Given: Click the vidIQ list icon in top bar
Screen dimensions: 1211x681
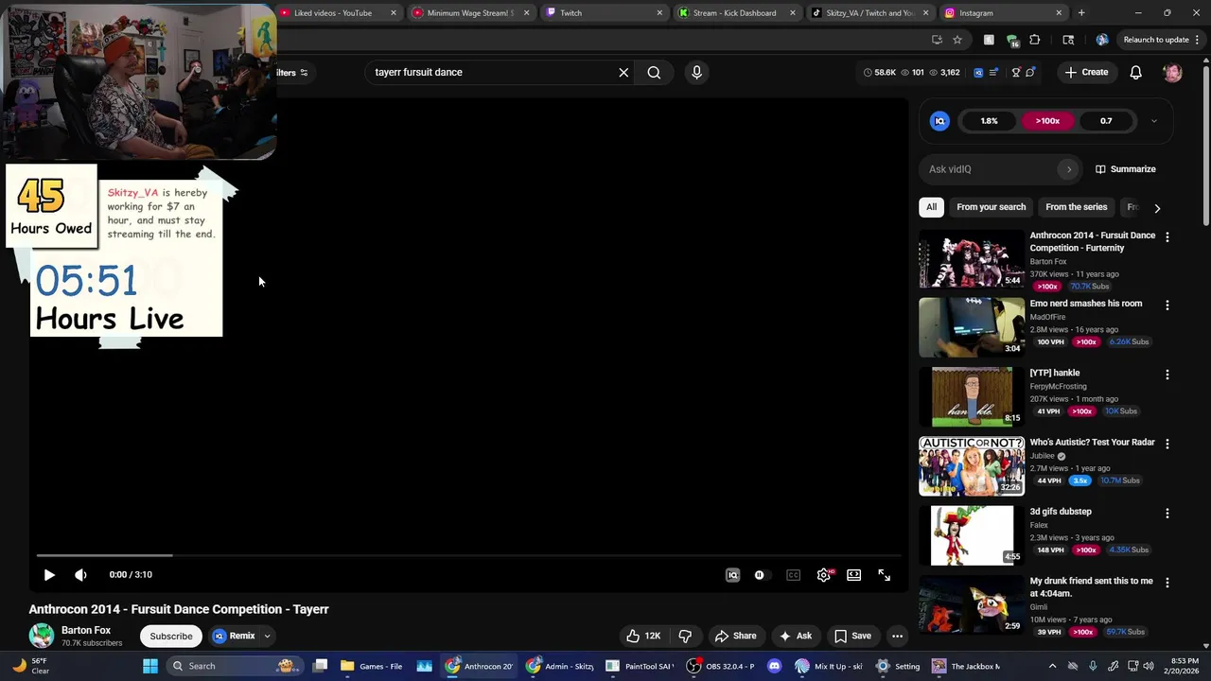Looking at the screenshot, I should (992, 72).
